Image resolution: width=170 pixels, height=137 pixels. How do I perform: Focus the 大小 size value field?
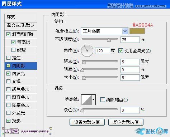click(x=130, y=78)
